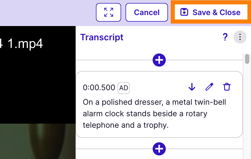This screenshot has height=159, width=251.
Task: Enter fullscreen using the expand arrows icon
Action: click(x=108, y=12)
